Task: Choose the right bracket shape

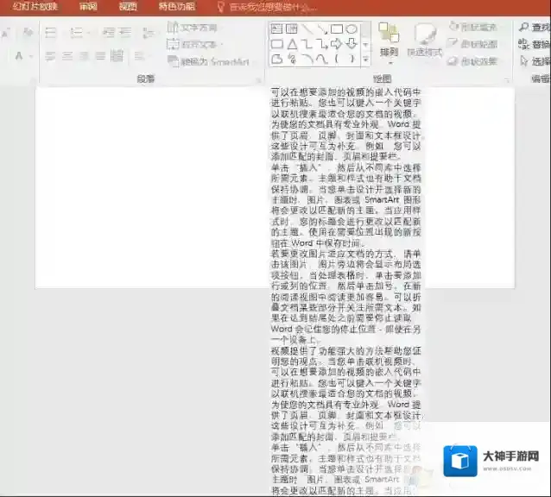Action: pos(351,59)
